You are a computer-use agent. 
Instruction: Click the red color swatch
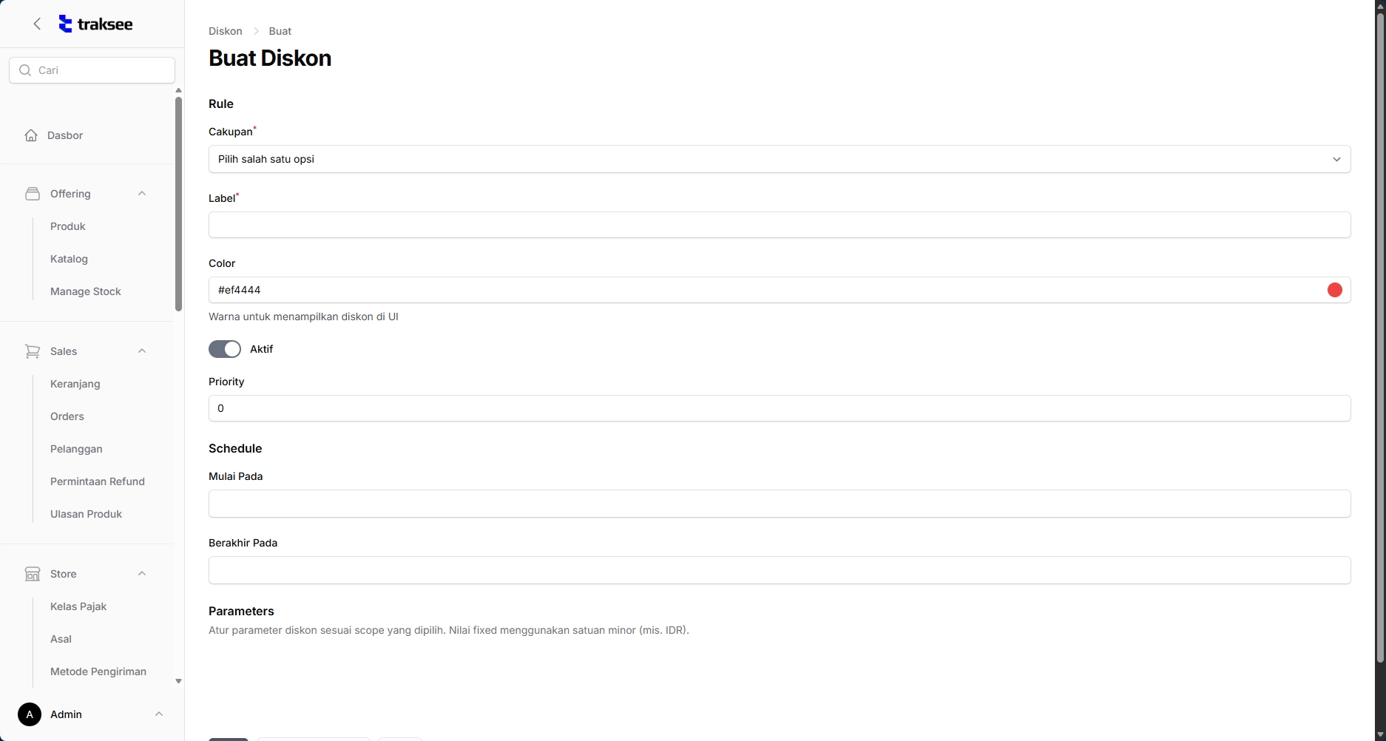1334,290
